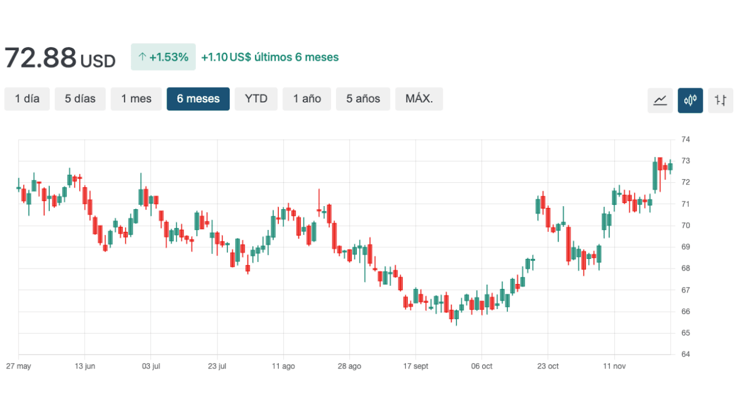Show the 1 mes price range
Screen dimensions: 737x414
(x=136, y=99)
